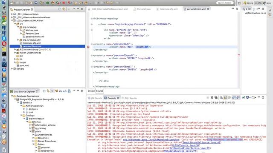This screenshot has width=273, height=153.
Task: Close the personel.hbm.xml editor tab
Action: point(208,9)
